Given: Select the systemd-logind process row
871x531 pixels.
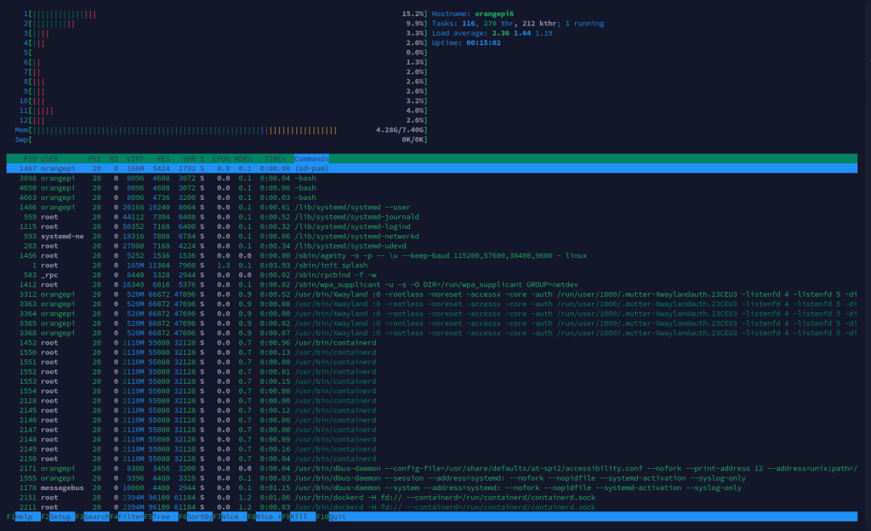Looking at the screenshot, I should 431,226.
